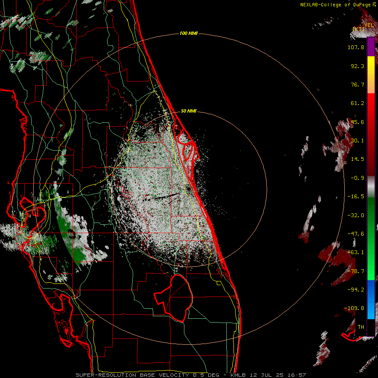Click the 50 NMI range ring label
The height and width of the screenshot is (378, 378).
tap(189, 111)
